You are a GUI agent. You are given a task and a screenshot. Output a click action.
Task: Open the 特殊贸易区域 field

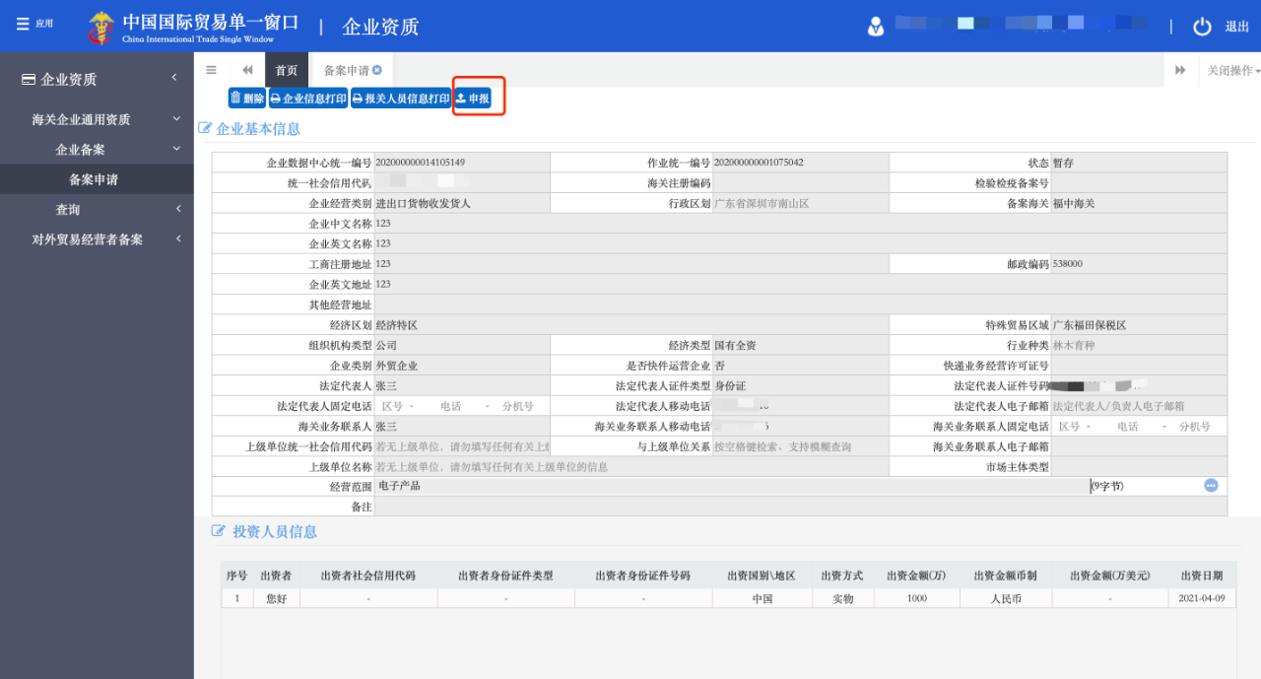1139,324
